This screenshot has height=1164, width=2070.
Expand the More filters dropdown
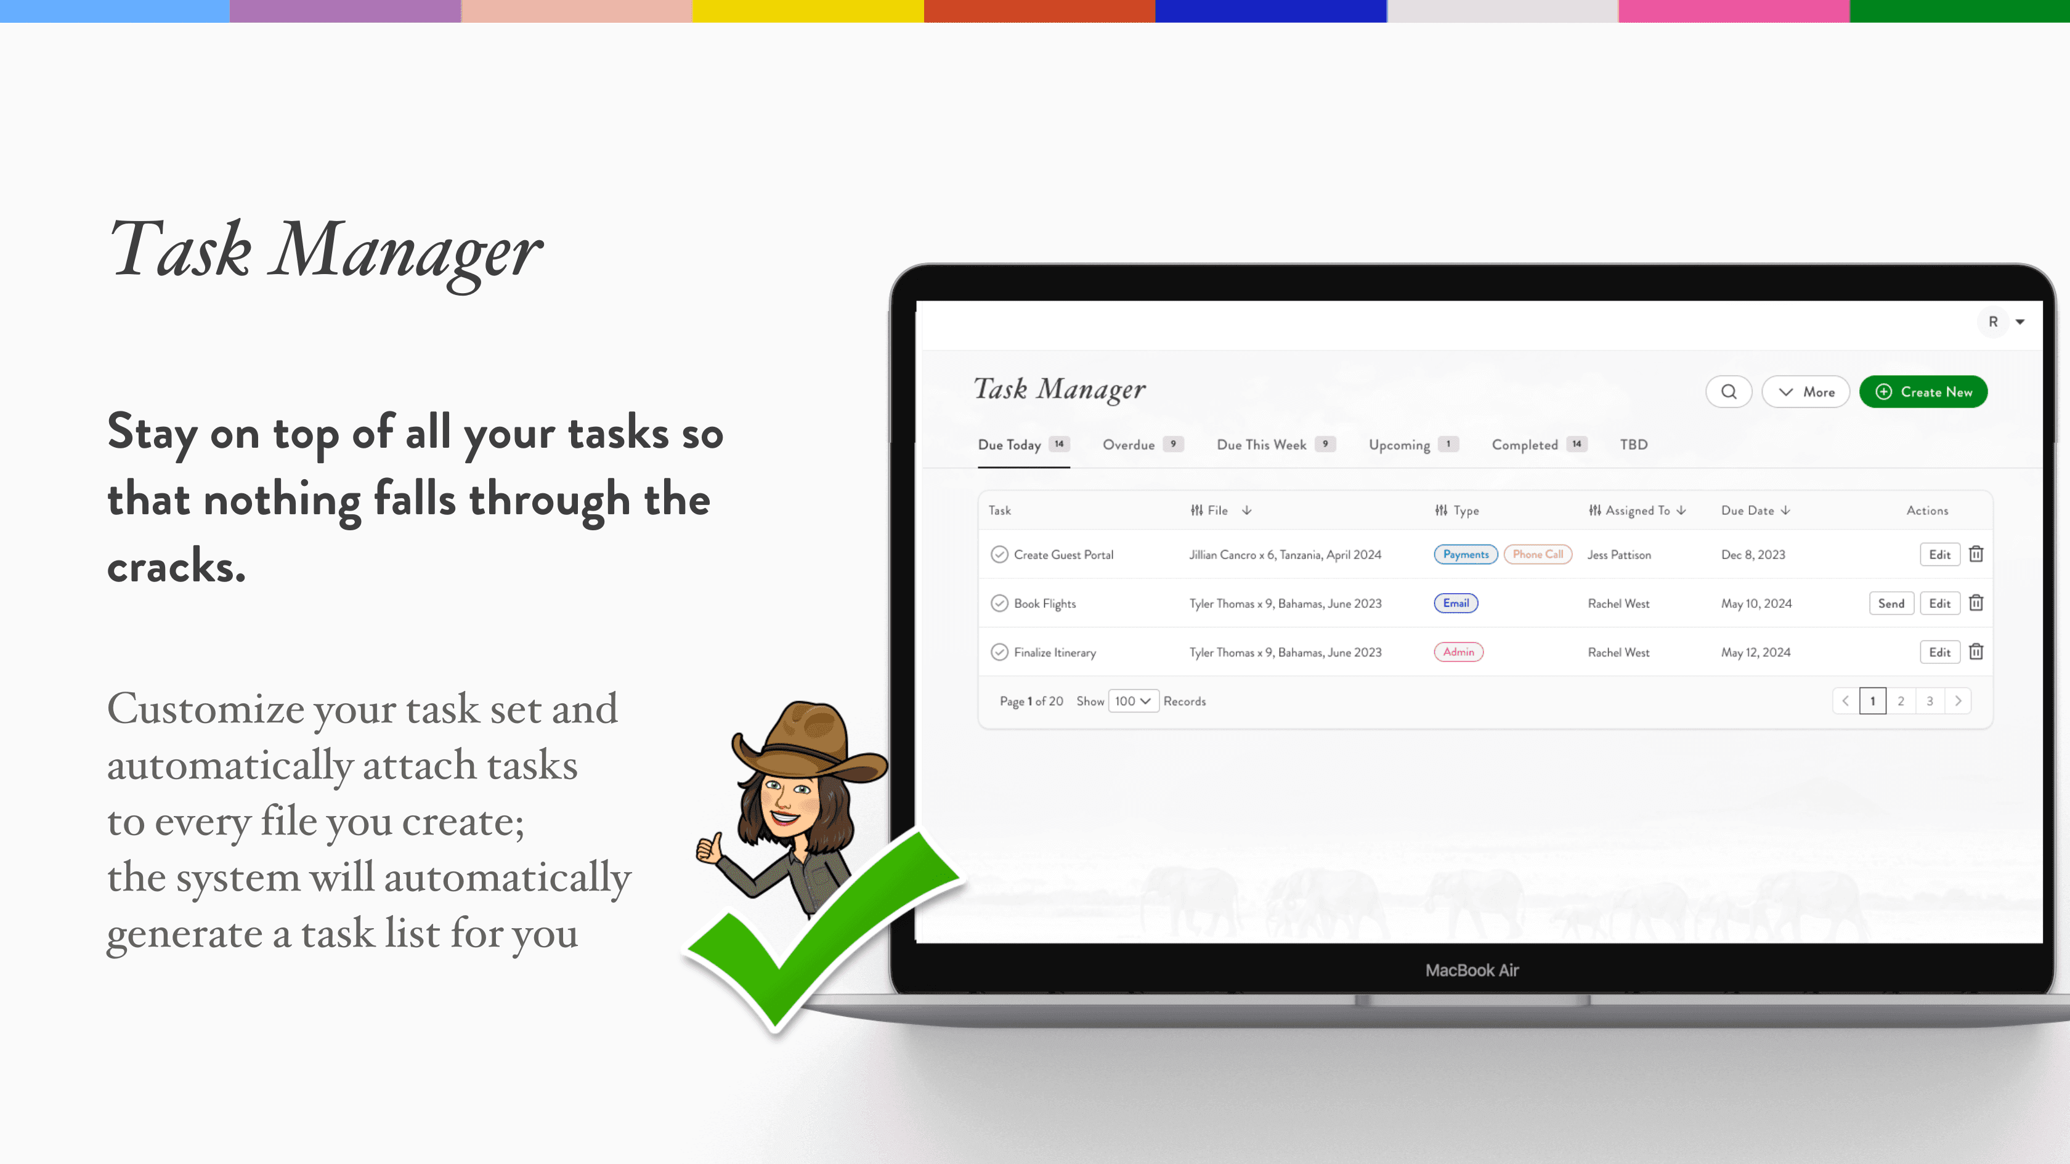[x=1806, y=391]
